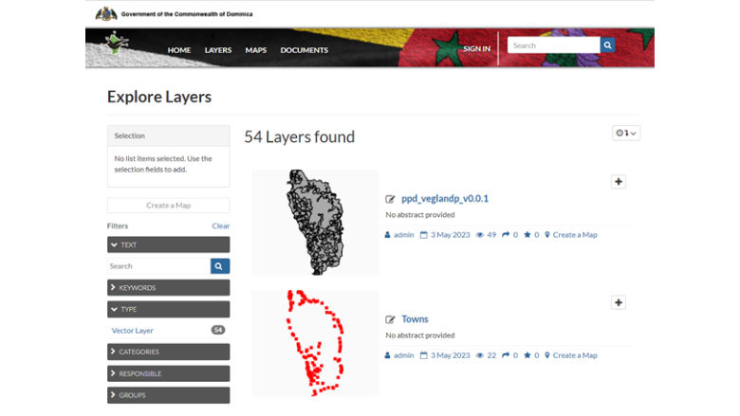Screen dimensions: 740x416
Task: Click the Create a Map button
Action: click(168, 206)
